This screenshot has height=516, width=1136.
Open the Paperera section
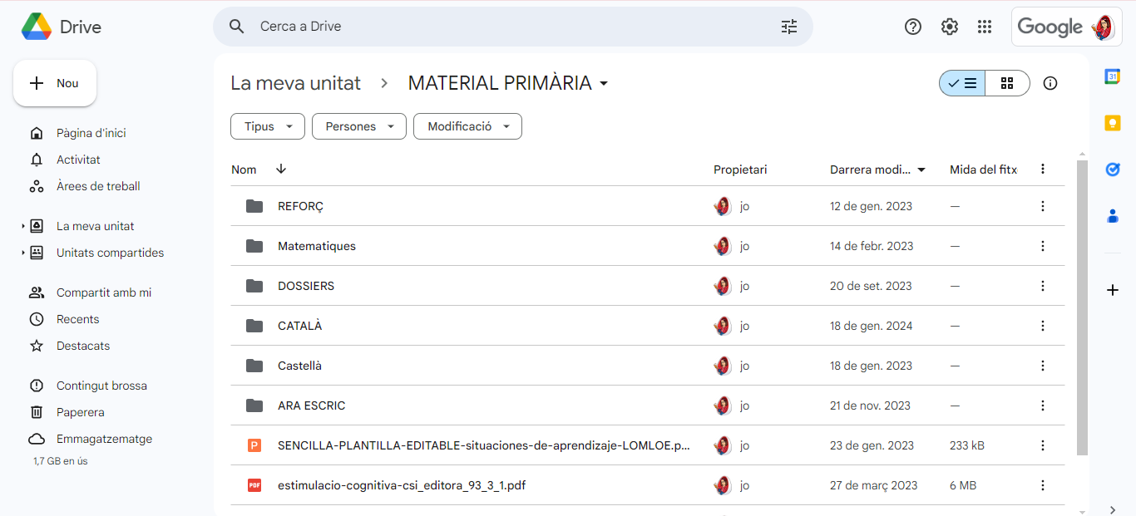pos(80,412)
